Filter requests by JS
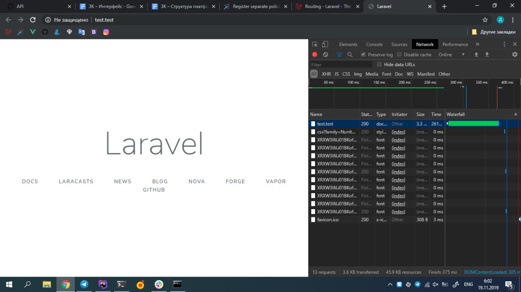 point(337,74)
